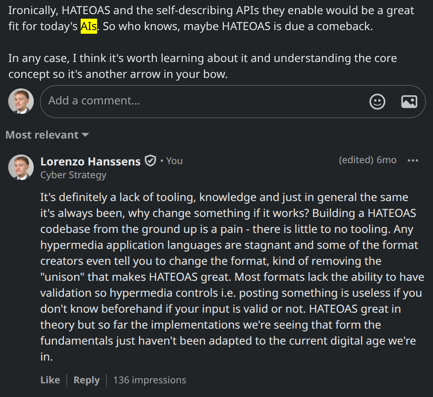Open Lorenzo Hanssens's profile via name

90,161
